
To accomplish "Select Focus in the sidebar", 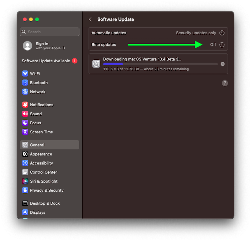I will pyautogui.click(x=50, y=123).
